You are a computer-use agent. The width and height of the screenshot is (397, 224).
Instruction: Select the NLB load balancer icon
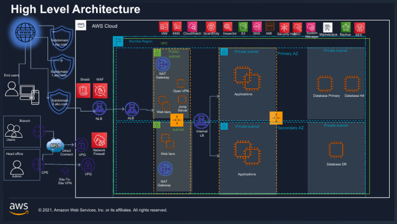point(99,108)
